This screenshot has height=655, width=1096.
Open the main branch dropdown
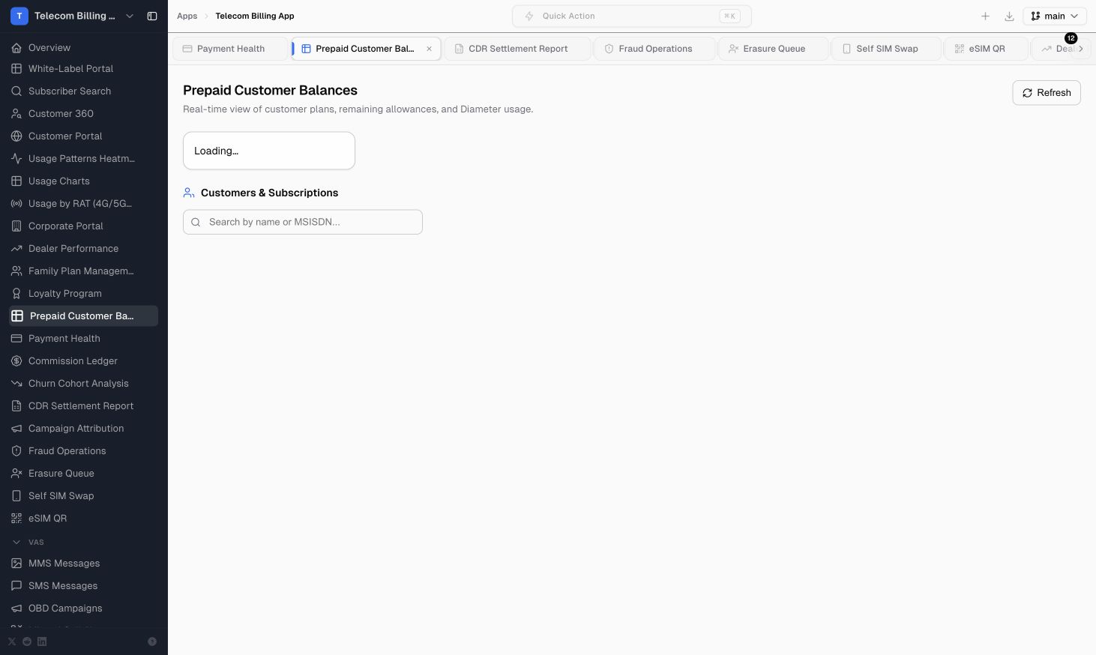(x=1055, y=16)
